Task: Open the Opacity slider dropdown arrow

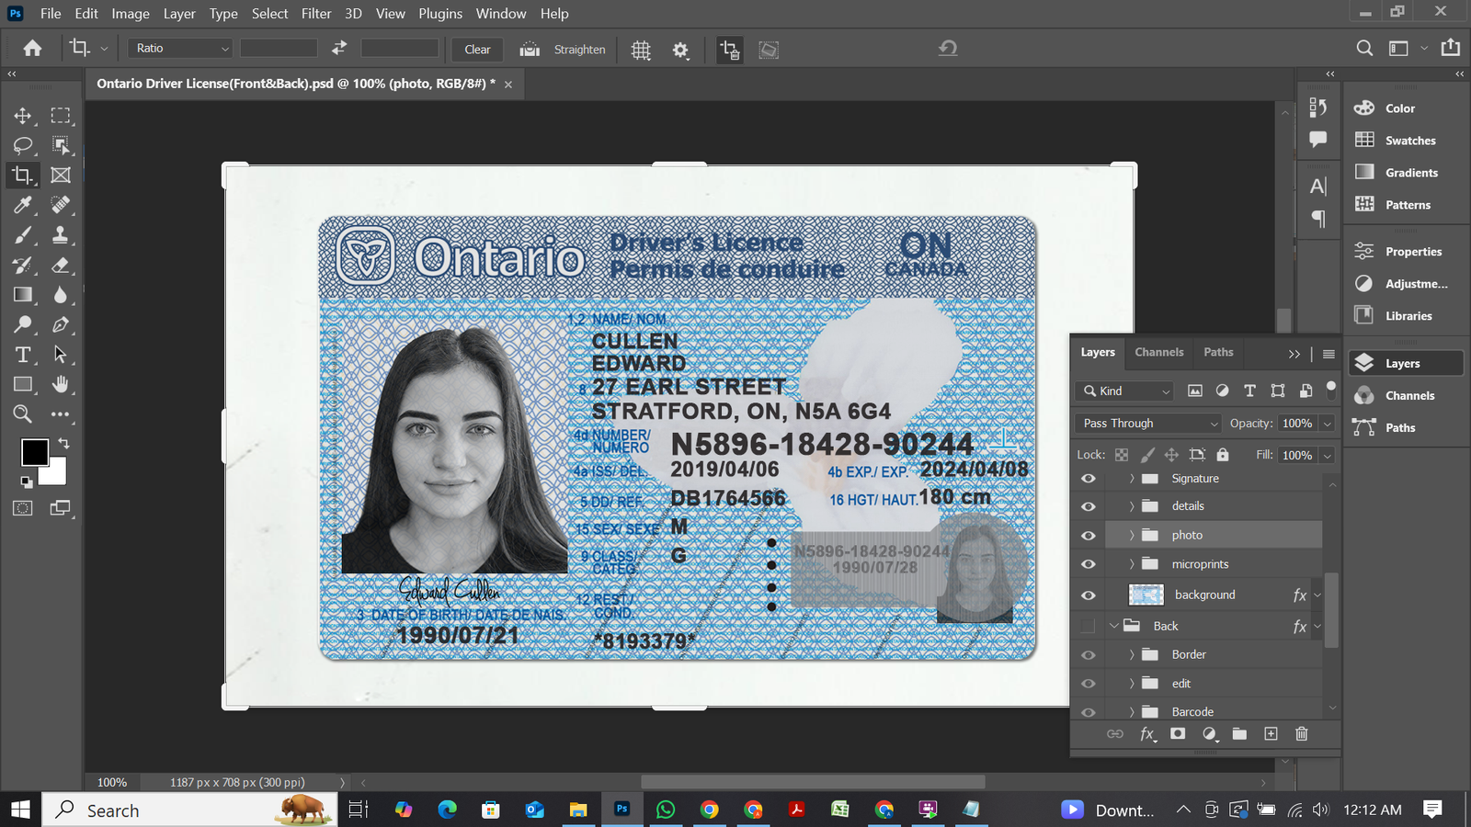Action: [1328, 424]
